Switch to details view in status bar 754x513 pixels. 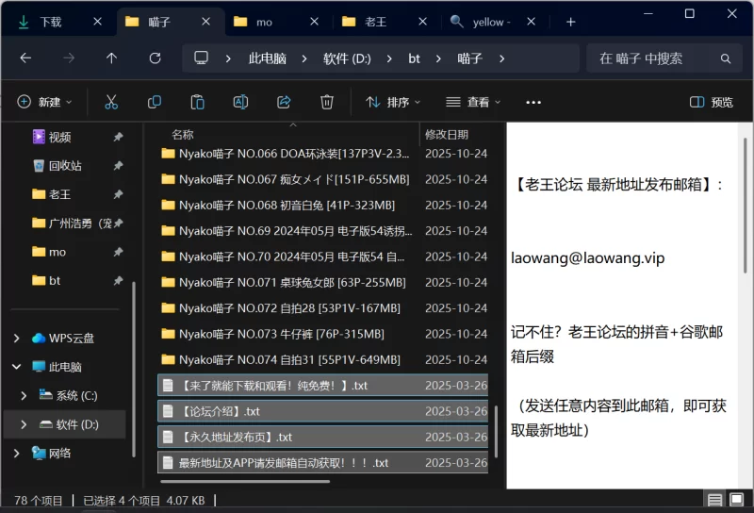tap(715, 501)
